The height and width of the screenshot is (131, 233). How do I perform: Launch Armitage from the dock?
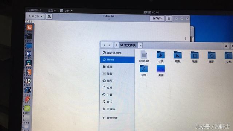click(28, 63)
